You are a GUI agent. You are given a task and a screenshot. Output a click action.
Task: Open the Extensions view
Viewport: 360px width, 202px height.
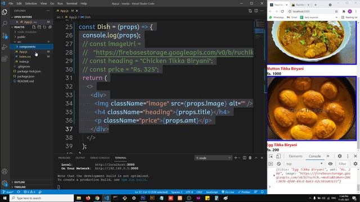pos(4,59)
